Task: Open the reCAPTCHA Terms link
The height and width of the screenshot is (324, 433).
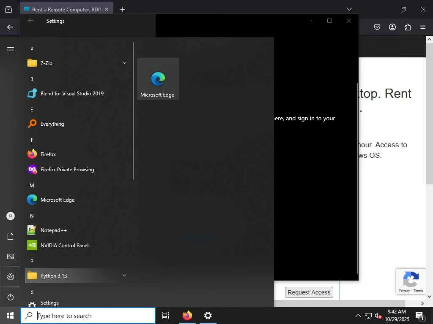Action: click(418, 291)
